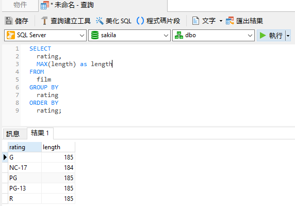Click the ORDER BY keyword line
The height and width of the screenshot is (206, 295).
(44, 103)
